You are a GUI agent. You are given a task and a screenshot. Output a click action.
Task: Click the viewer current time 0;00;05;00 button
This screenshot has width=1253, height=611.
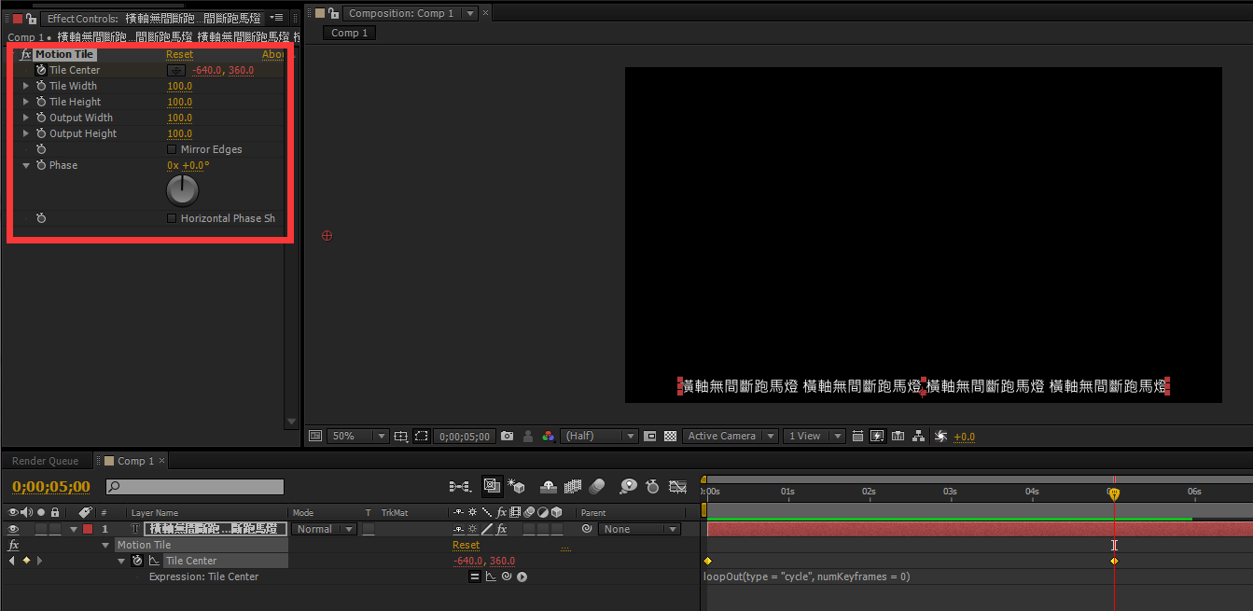tap(465, 436)
